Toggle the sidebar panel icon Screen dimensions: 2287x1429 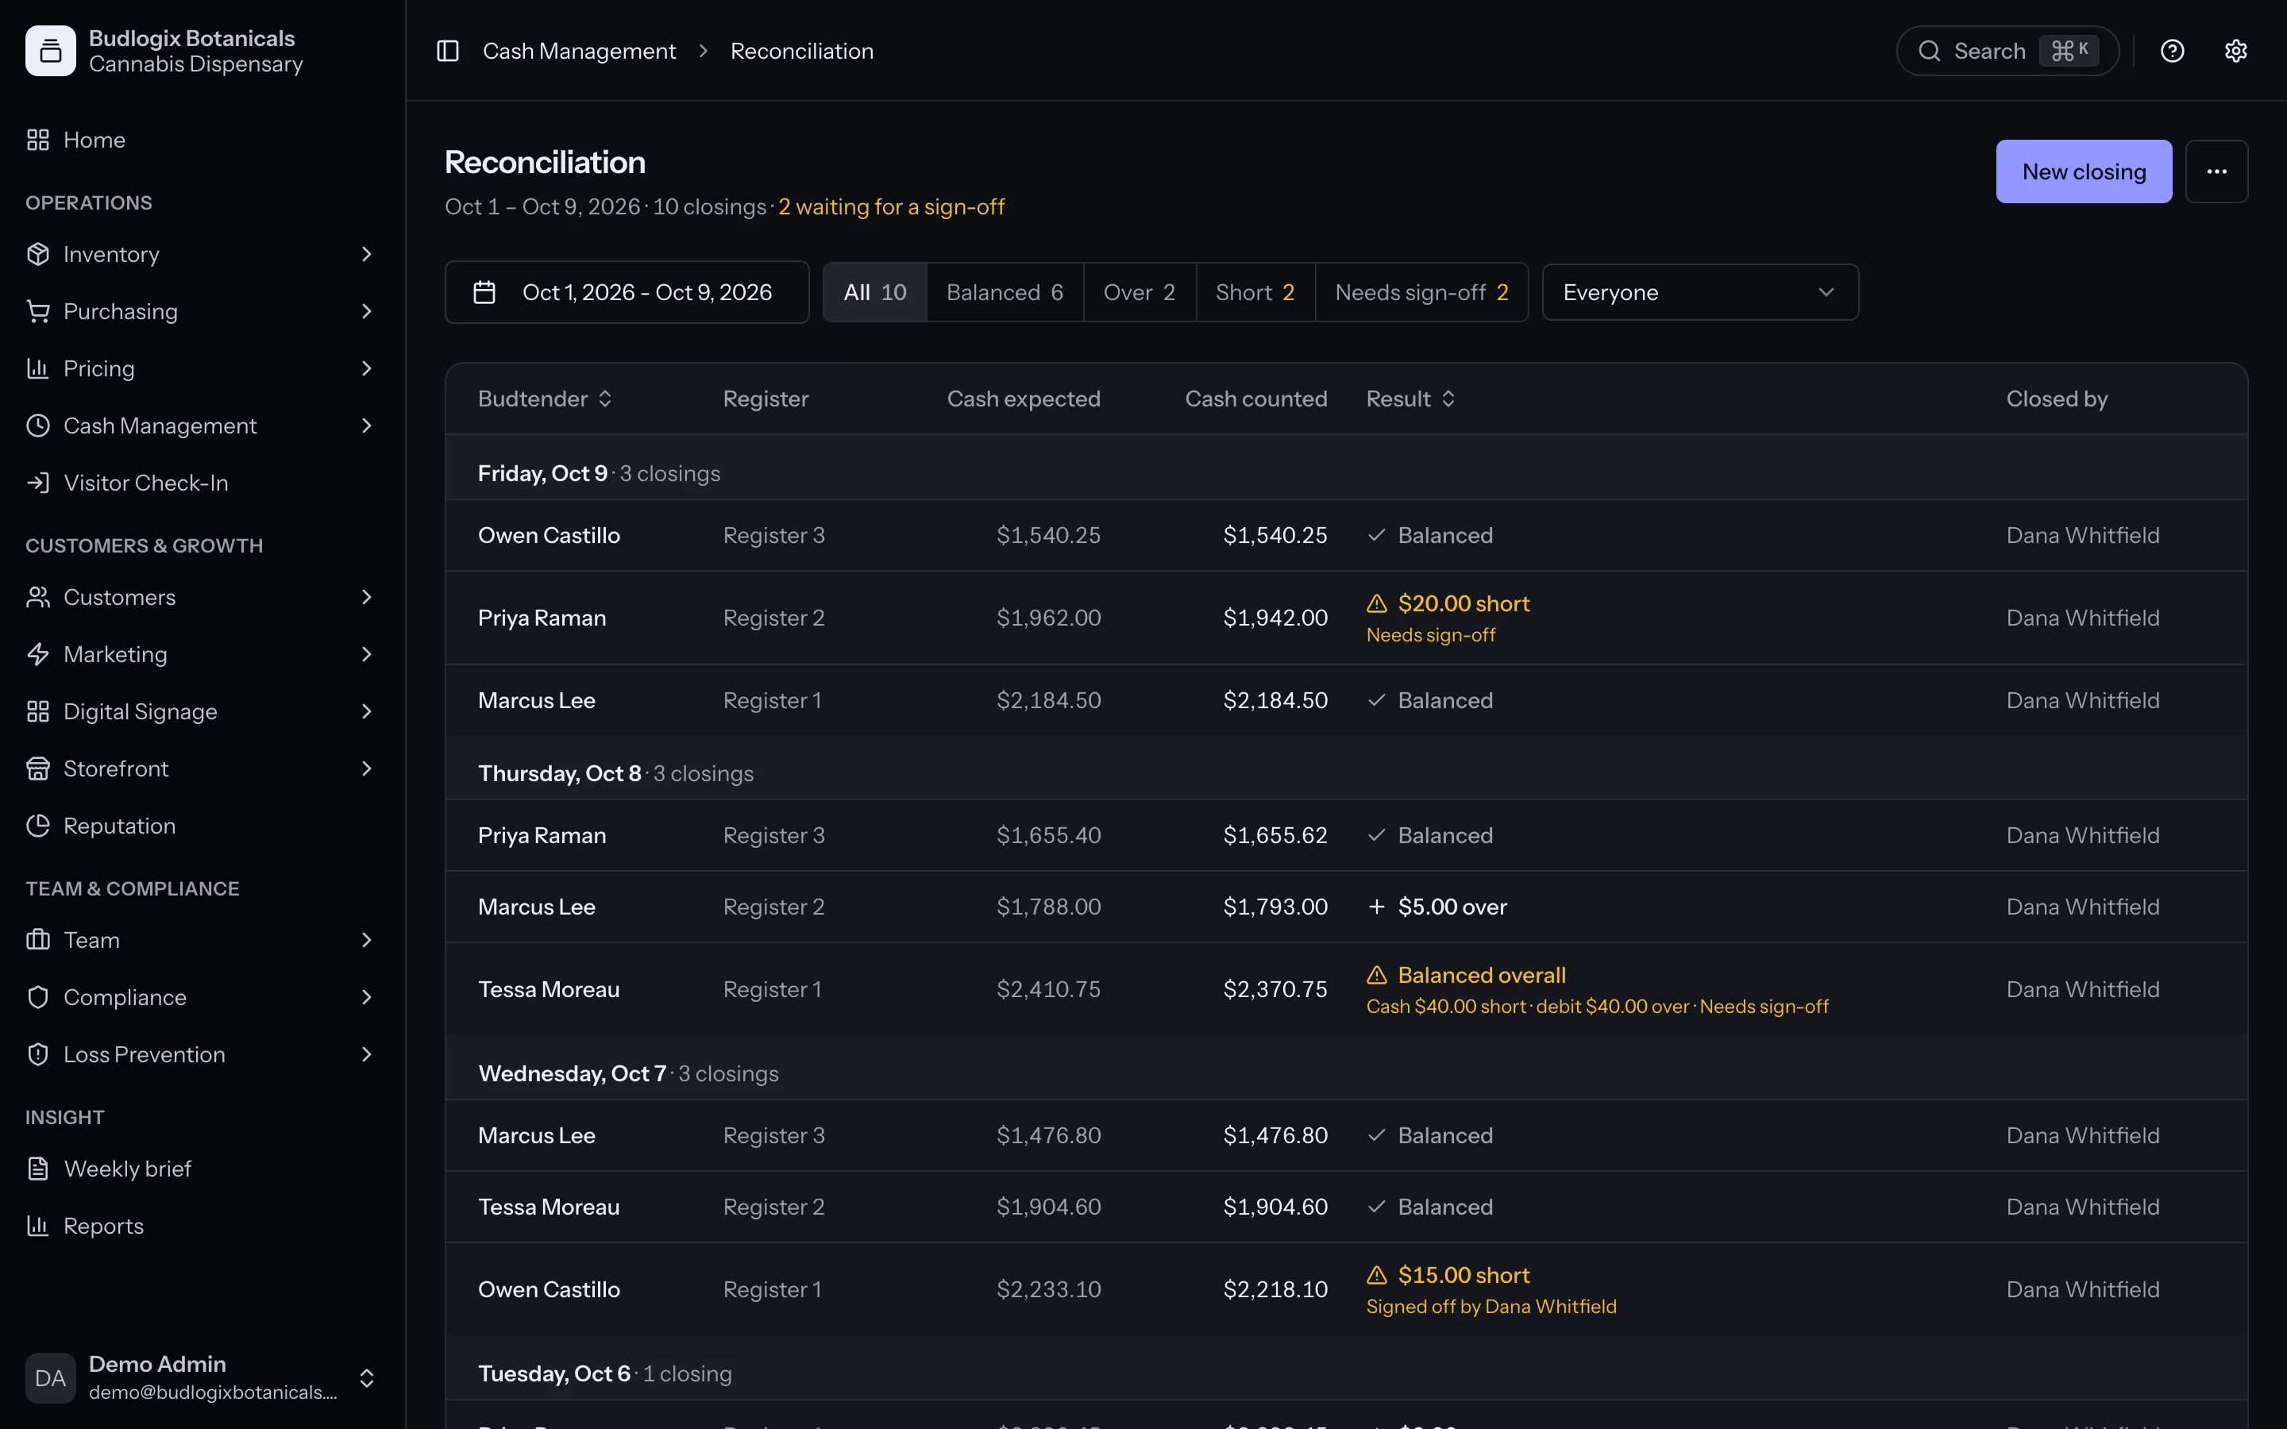[447, 51]
